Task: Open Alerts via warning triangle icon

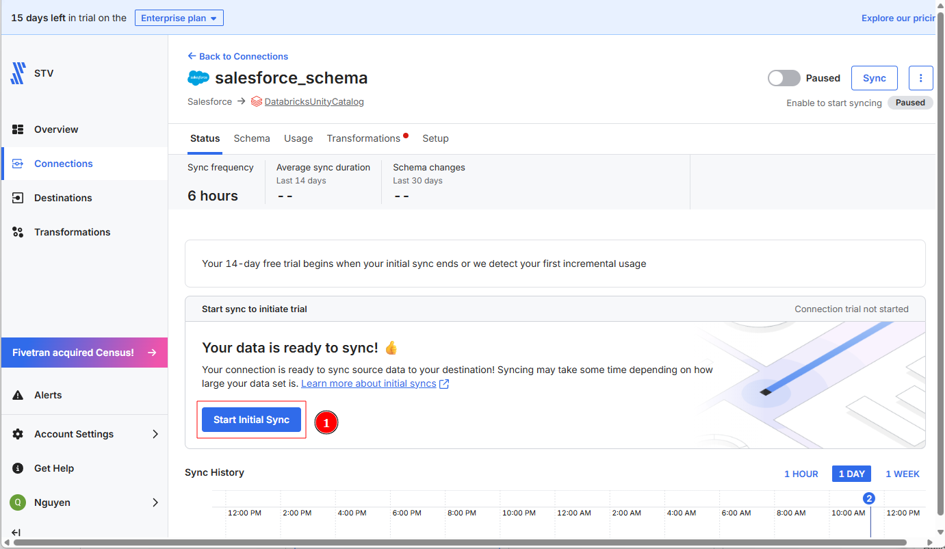Action: coord(18,395)
